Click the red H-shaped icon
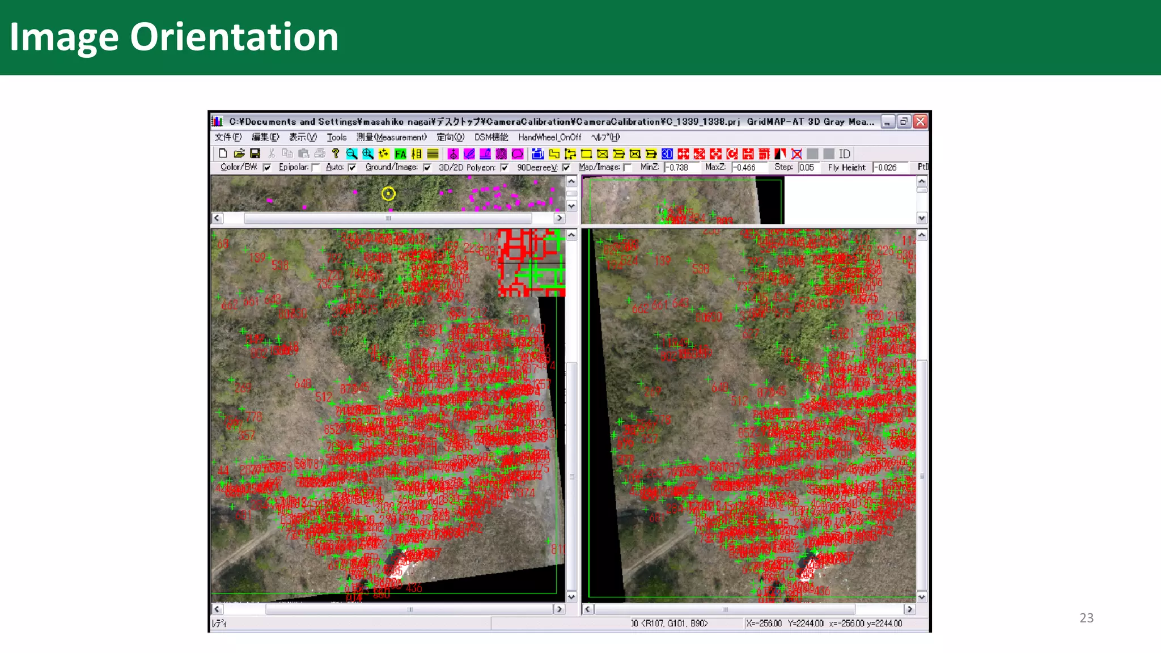The width and height of the screenshot is (1161, 653). [x=748, y=154]
